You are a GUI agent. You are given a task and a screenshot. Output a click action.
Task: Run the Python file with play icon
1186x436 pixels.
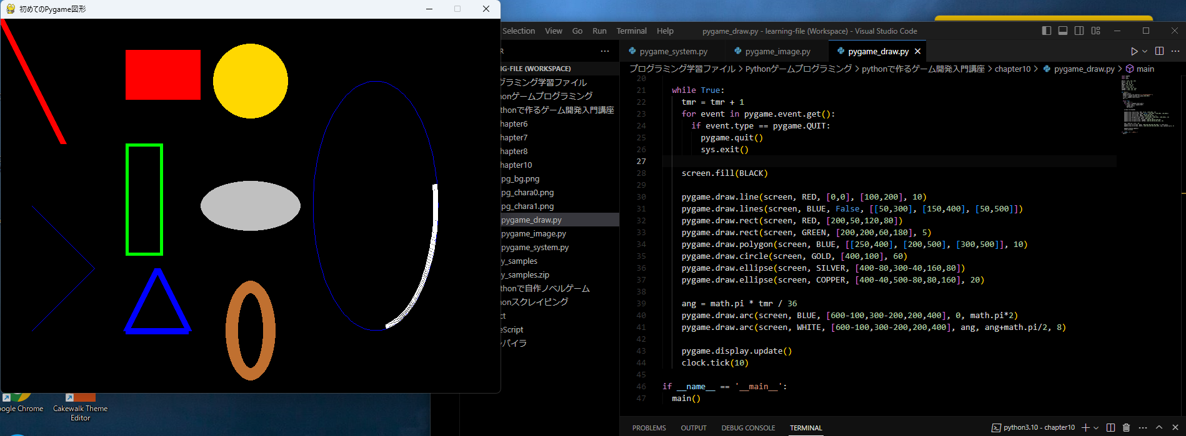[1134, 51]
